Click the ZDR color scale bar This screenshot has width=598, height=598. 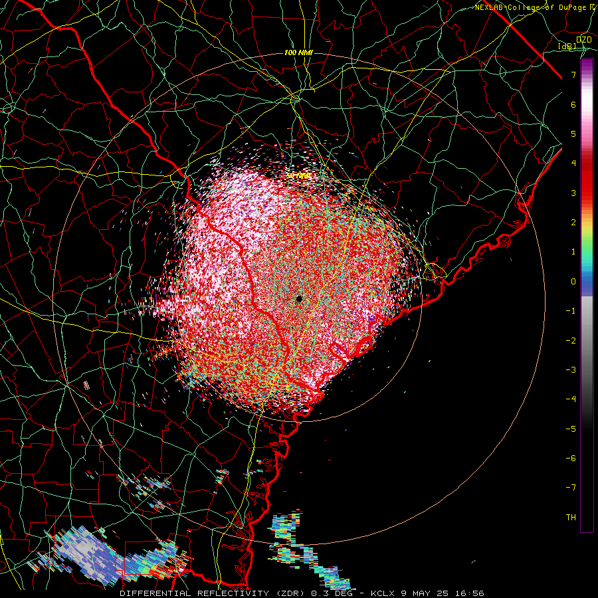pyautogui.click(x=587, y=295)
